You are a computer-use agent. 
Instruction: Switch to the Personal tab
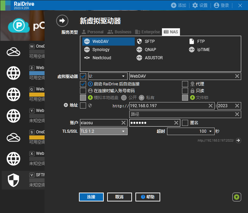tap(92, 32)
